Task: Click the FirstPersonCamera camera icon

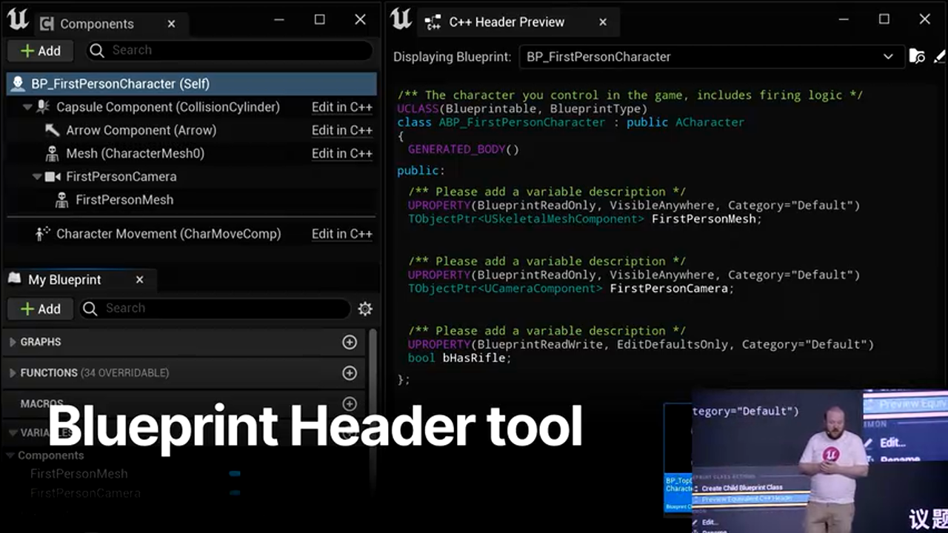Action: tap(53, 177)
